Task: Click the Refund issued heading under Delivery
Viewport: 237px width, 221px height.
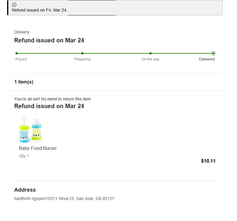Action: coord(49,40)
